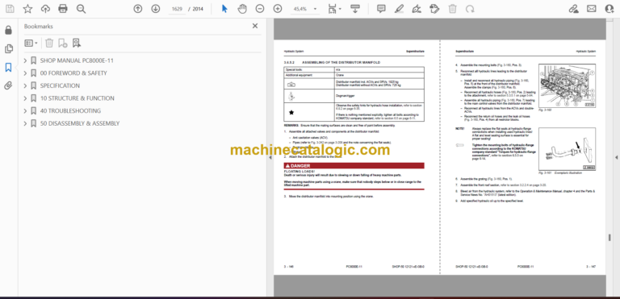Click the stamp tool icon

[x=434, y=9]
